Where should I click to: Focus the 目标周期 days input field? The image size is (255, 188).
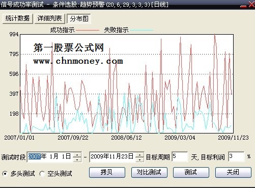click(x=180, y=156)
